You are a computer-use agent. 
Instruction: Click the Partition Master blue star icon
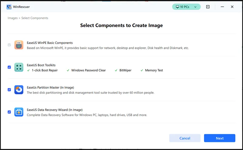(19, 89)
